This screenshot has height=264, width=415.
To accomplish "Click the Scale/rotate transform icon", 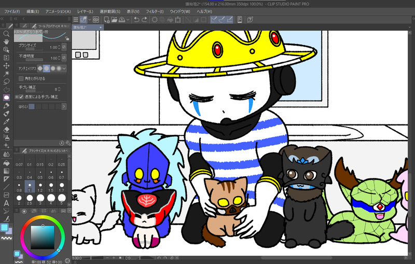I will [178, 20].
